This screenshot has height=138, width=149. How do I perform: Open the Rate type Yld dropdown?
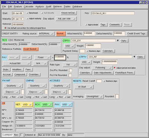point(70,65)
